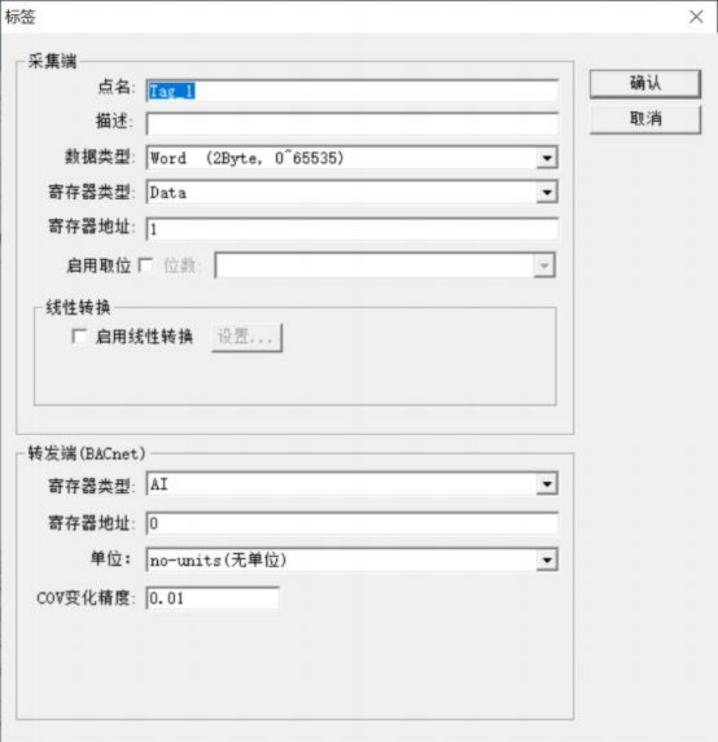Open the BACnet 寄存器类型 AI dropdown arrow

(547, 484)
